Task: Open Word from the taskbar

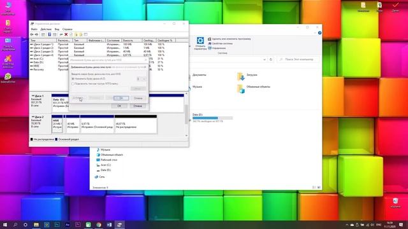Action: coord(109,225)
